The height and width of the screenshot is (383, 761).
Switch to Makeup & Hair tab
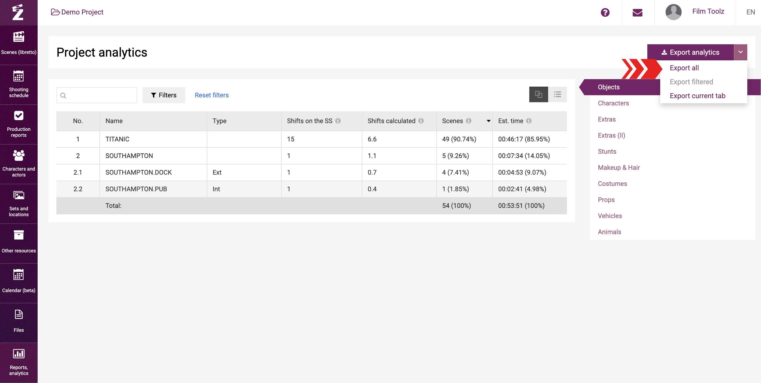click(619, 167)
